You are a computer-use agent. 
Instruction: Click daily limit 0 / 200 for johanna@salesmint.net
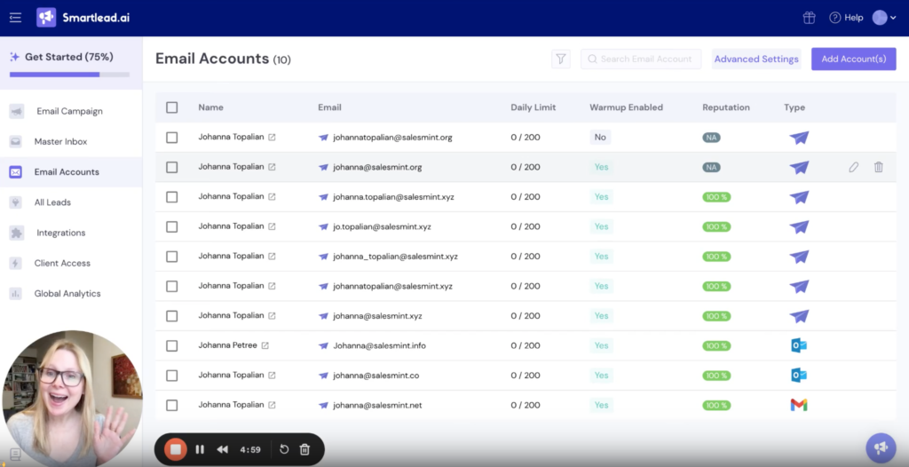click(x=526, y=406)
